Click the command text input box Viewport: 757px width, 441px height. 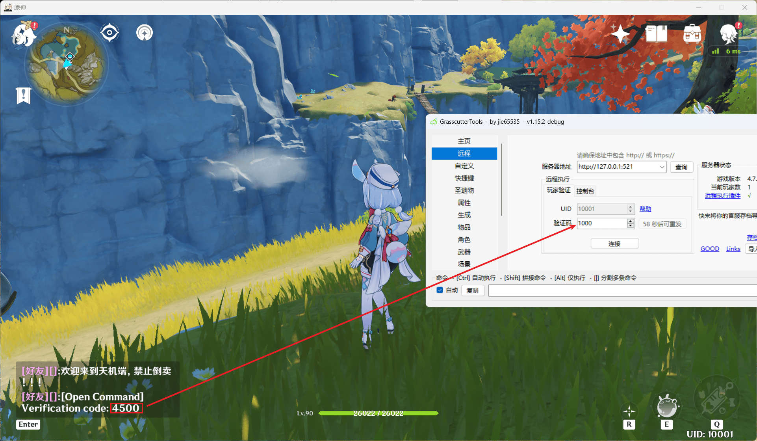[x=622, y=290]
